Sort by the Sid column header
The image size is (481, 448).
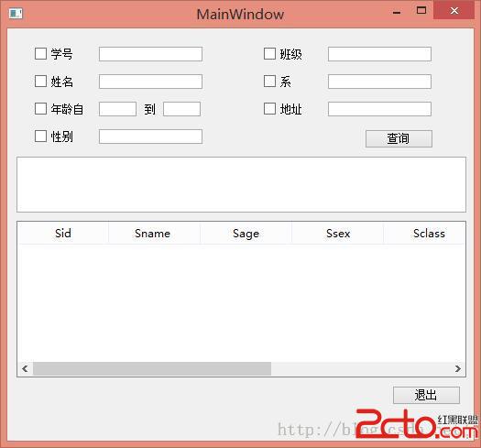click(63, 234)
